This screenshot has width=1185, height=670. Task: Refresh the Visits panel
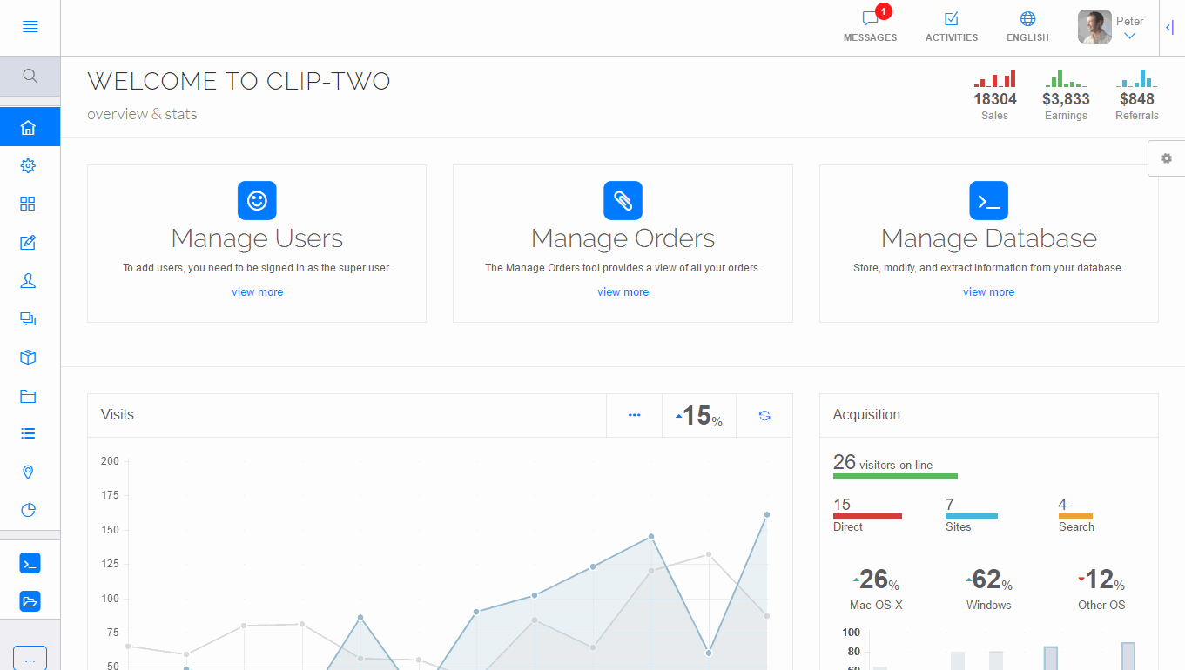click(764, 416)
